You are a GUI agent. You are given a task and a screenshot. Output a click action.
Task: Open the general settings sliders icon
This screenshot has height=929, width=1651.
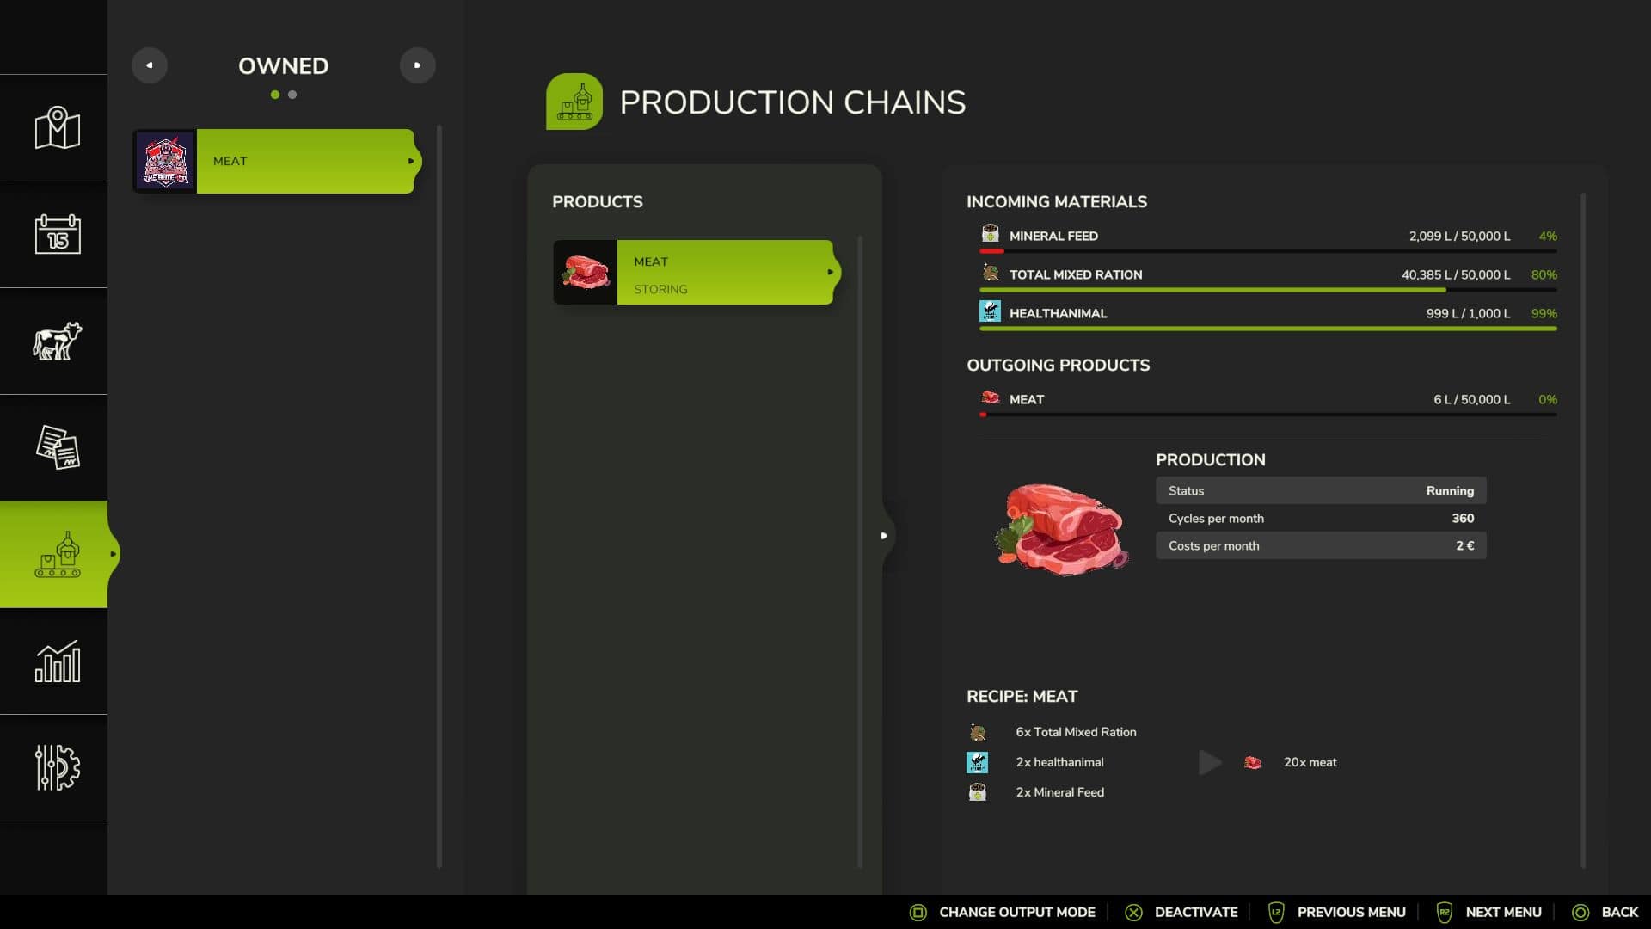pos(57,767)
